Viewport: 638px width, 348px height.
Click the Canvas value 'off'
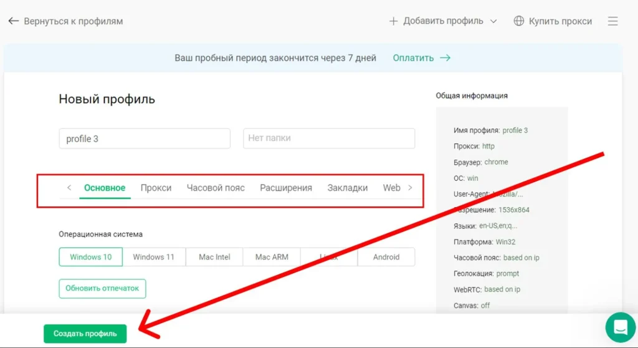coord(485,306)
